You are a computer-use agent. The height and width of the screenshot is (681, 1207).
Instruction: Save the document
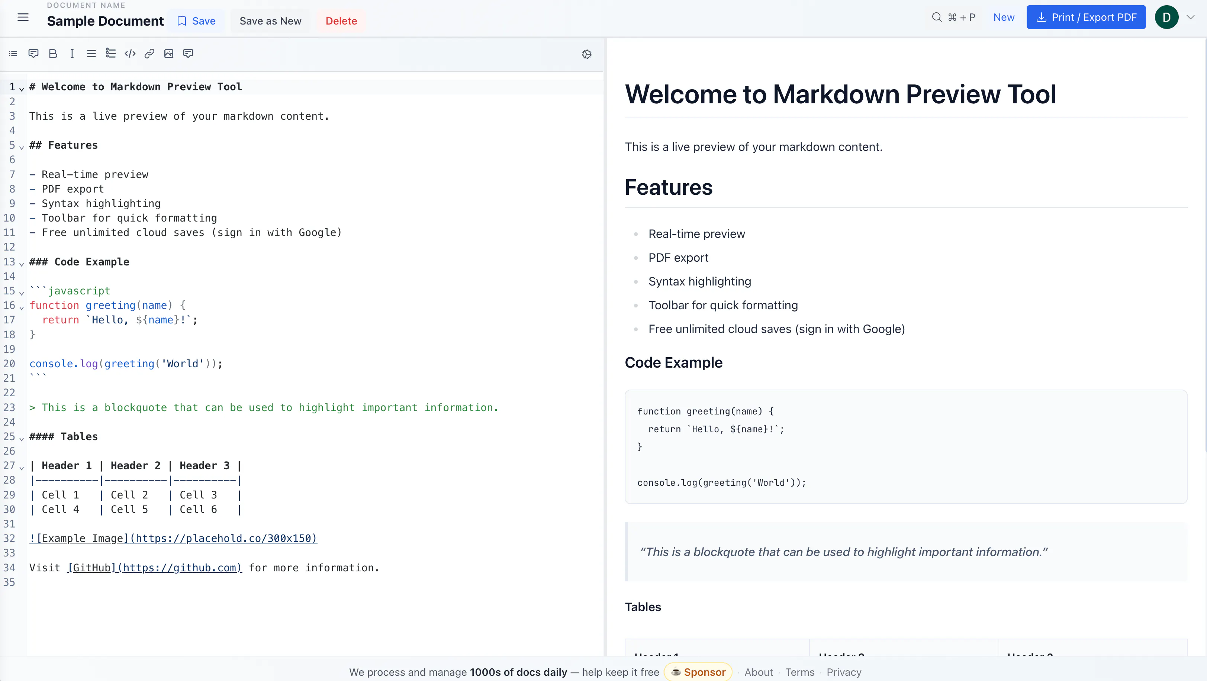click(x=196, y=21)
